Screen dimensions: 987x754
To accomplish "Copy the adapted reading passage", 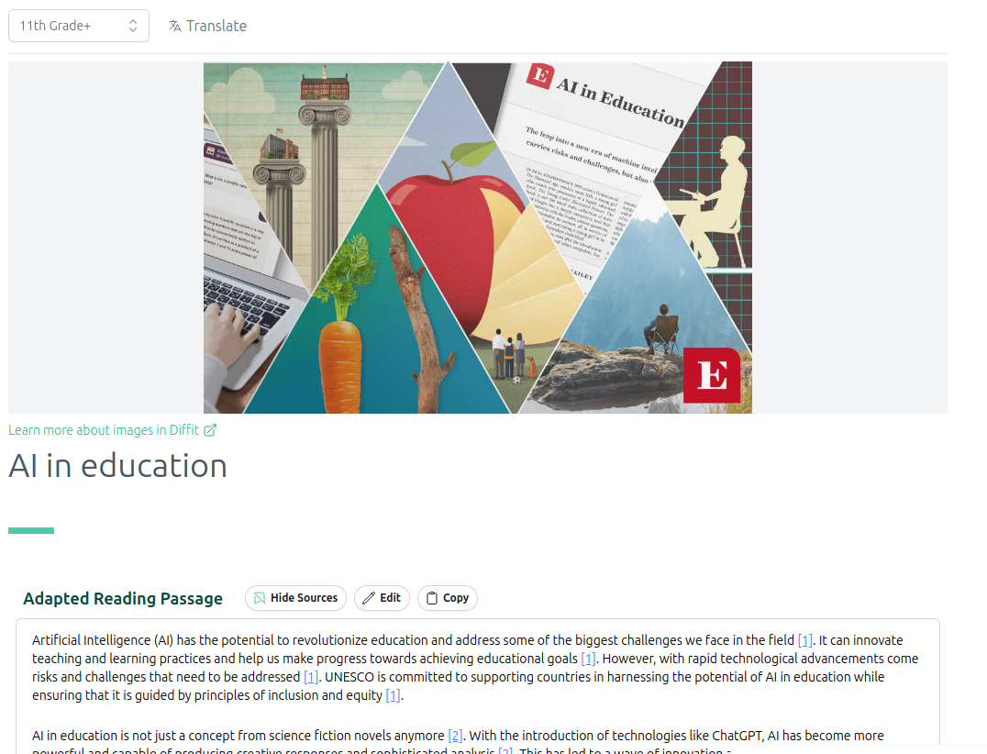I will 448,598.
